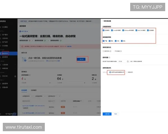Click the red 4 vulnerabilities count
The height and width of the screenshot is (134, 168).
click(x=22, y=79)
